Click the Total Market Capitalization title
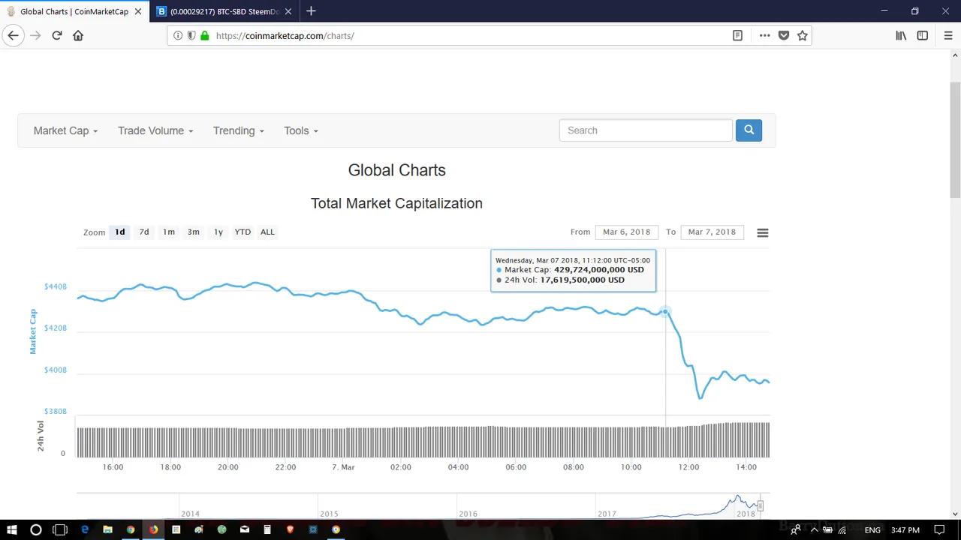961x540 pixels. pos(396,203)
